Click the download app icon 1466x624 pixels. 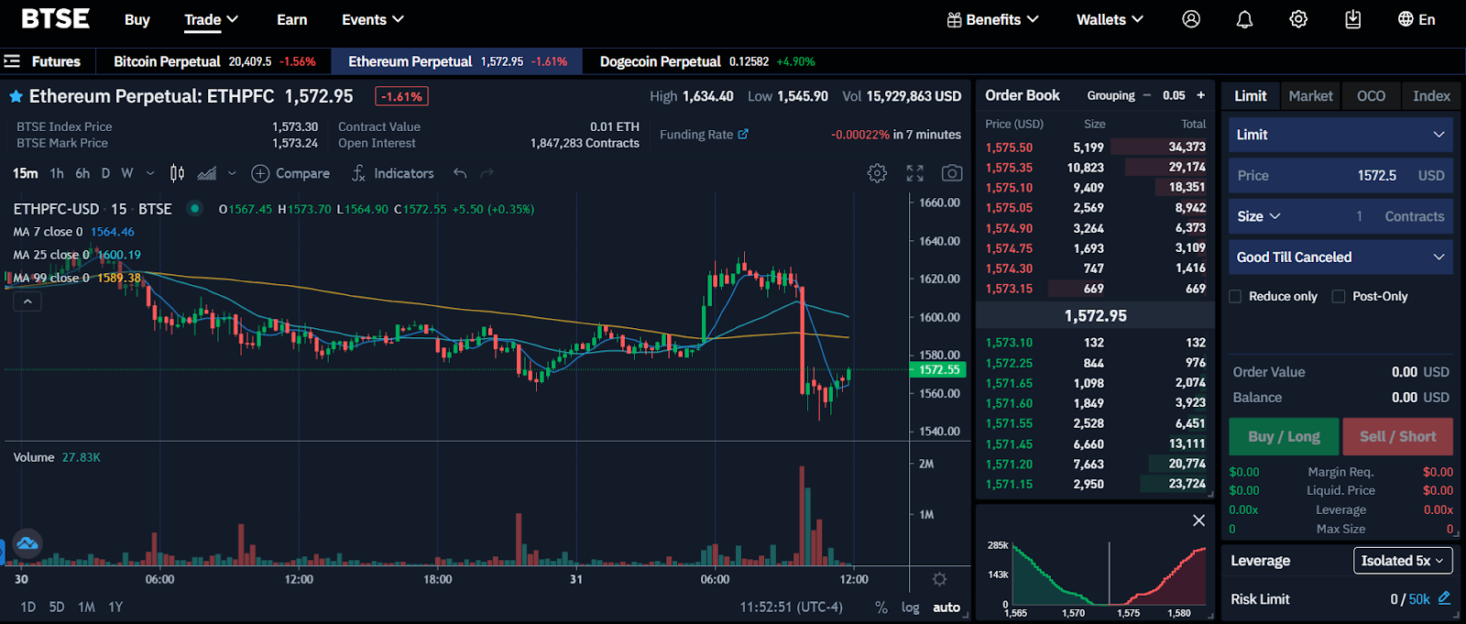coord(1352,19)
